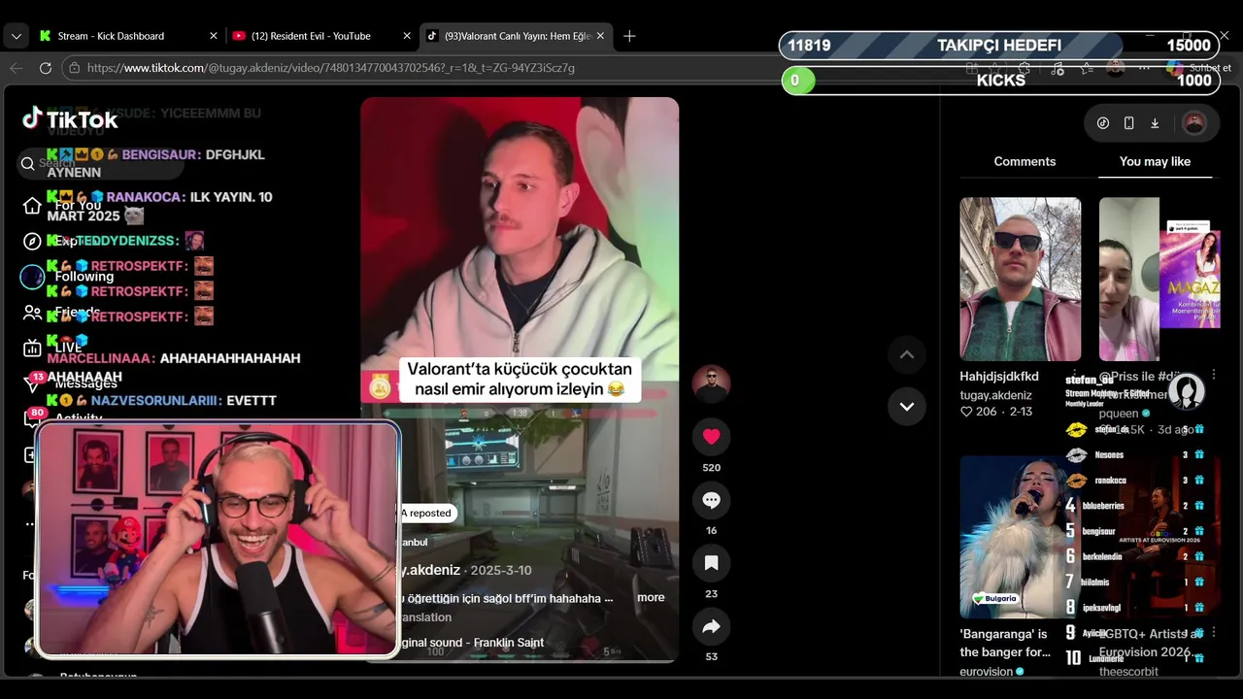The height and width of the screenshot is (699, 1243).
Task: Open the browser three-dot settings menu
Action: click(1144, 68)
